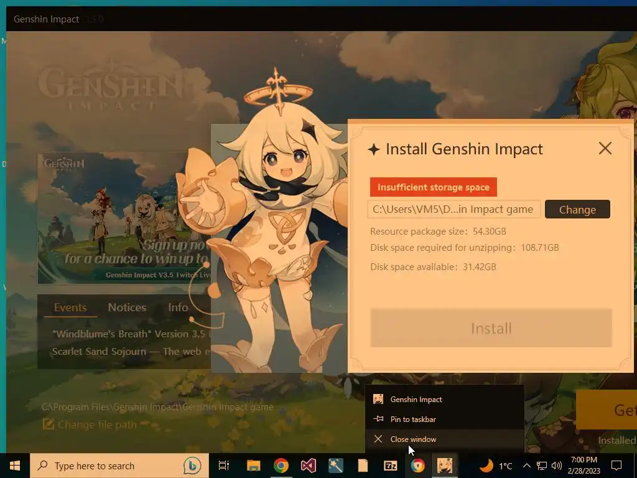Click the Disk space required 108.71GB text
Viewport: 637px width, 478px height.
[464, 248]
